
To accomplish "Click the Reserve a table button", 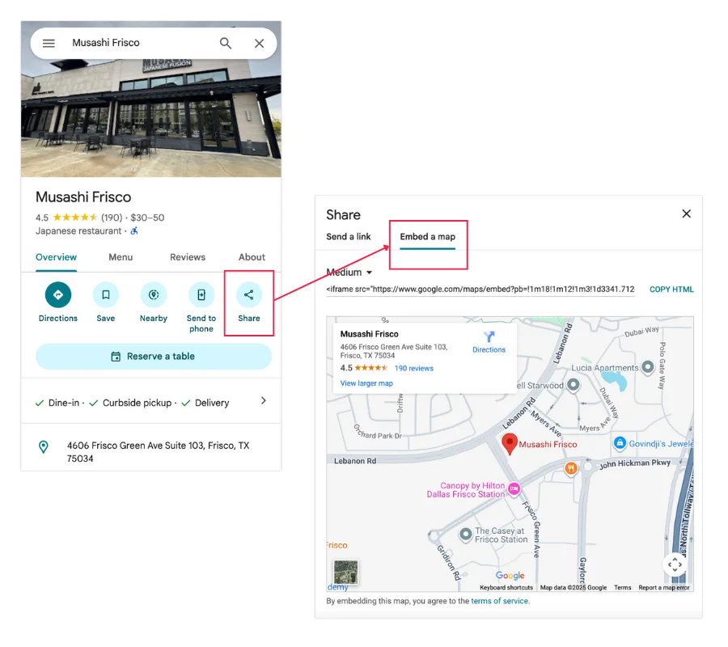I will (153, 357).
